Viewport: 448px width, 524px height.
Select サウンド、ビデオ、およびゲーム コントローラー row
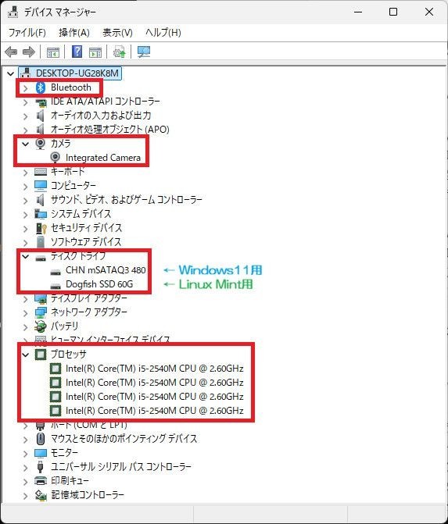pos(126,200)
